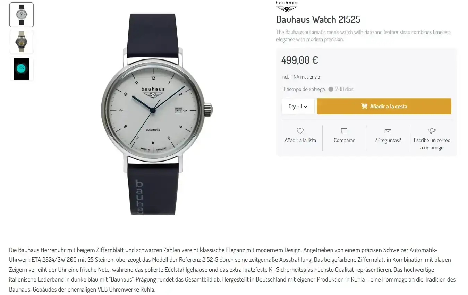Click the Comparar label
468x295 pixels.
pyautogui.click(x=344, y=140)
